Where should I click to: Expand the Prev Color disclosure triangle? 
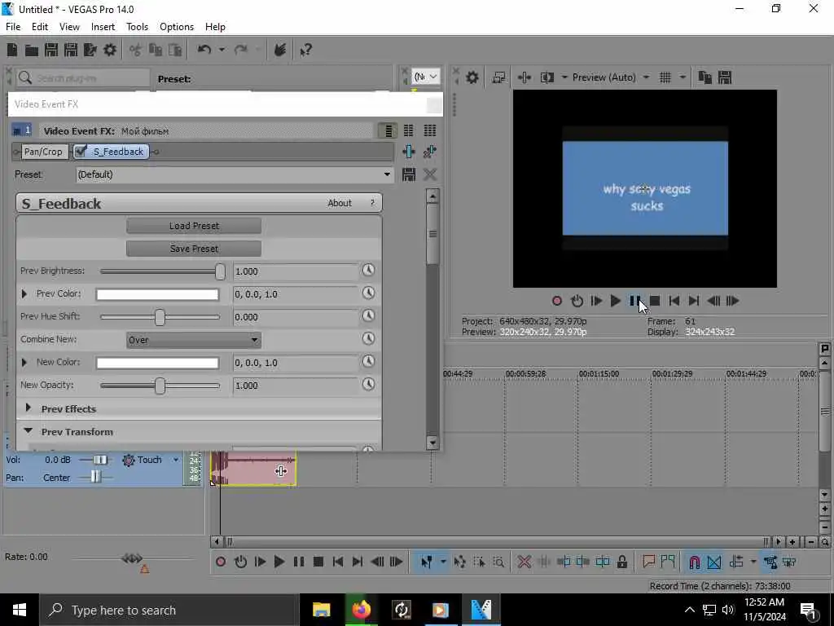[x=24, y=293]
